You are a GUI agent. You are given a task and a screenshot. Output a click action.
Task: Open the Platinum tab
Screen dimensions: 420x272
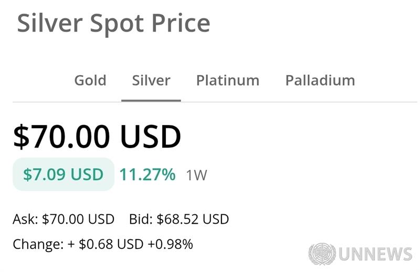point(228,80)
